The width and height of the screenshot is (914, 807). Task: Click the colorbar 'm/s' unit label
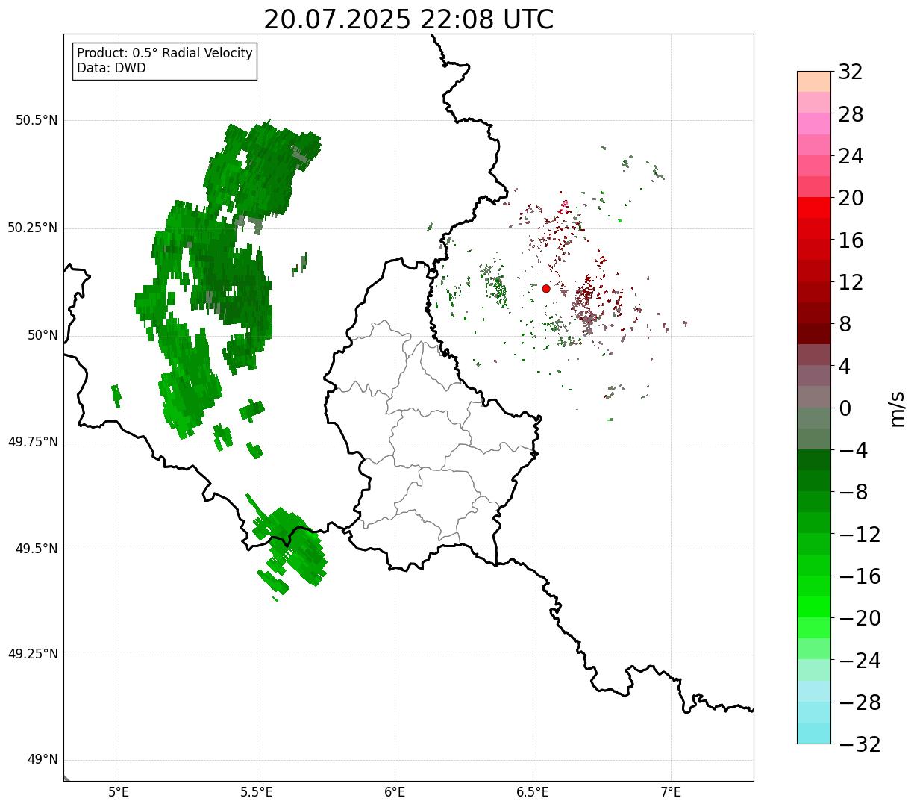pyautogui.click(x=897, y=408)
